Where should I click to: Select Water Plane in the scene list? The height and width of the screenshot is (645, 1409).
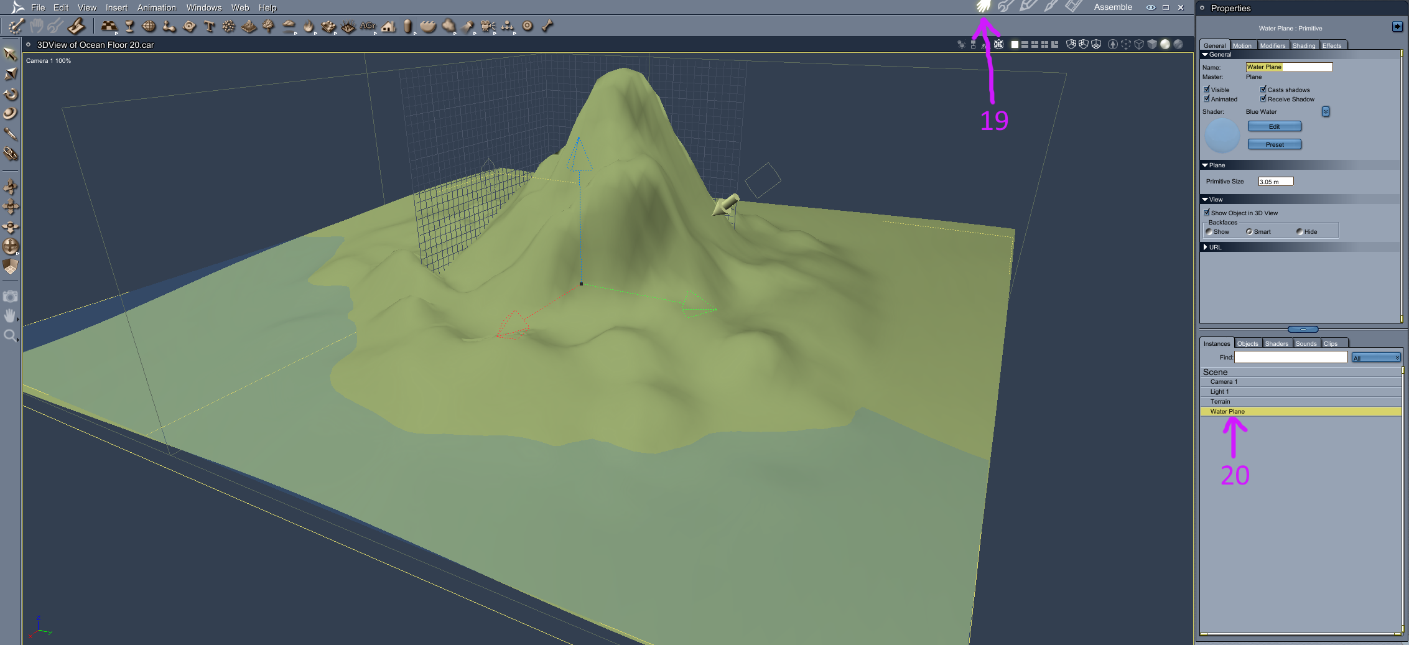[x=1301, y=412]
